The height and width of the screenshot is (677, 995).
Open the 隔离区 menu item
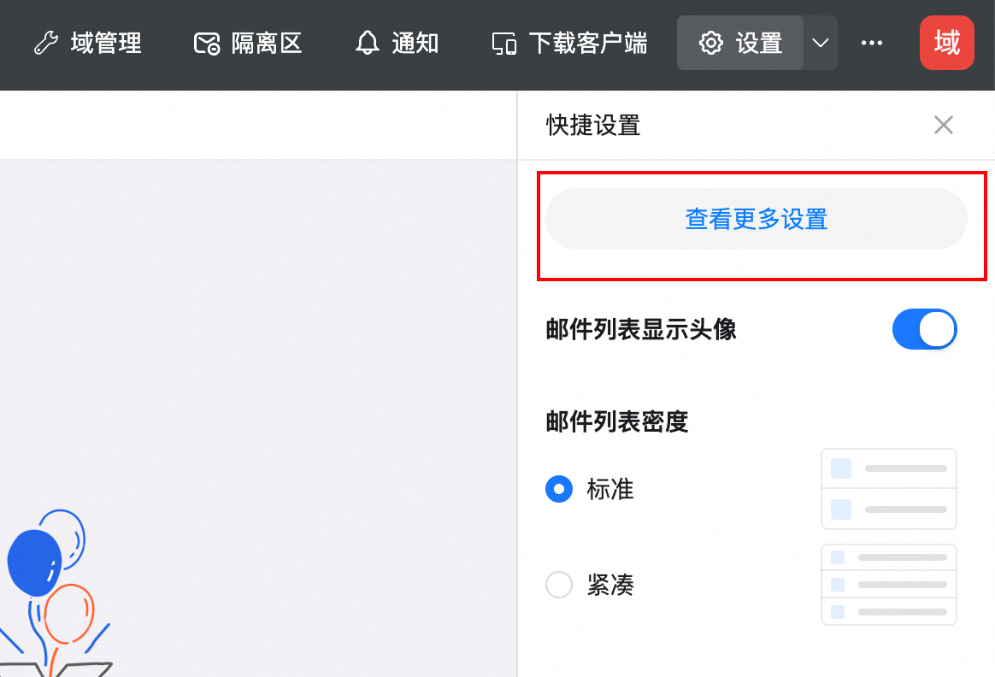[267, 43]
